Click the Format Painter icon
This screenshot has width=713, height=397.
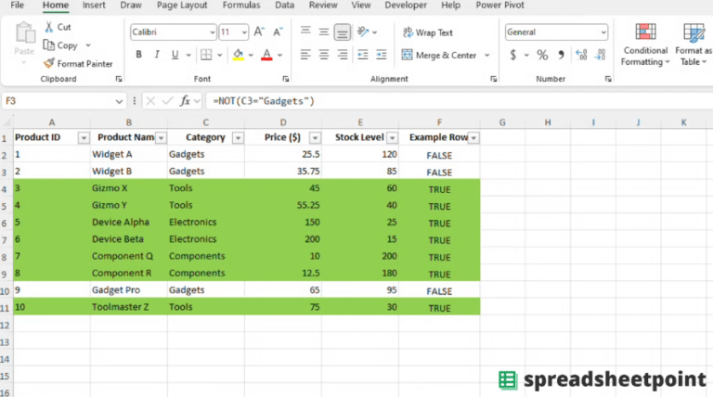click(49, 64)
